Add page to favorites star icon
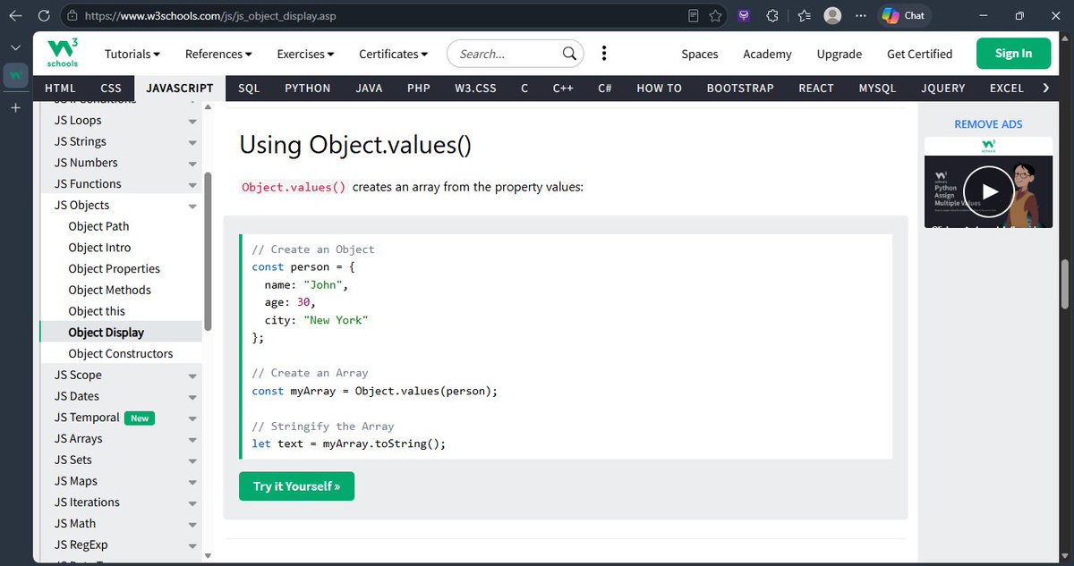 (715, 15)
